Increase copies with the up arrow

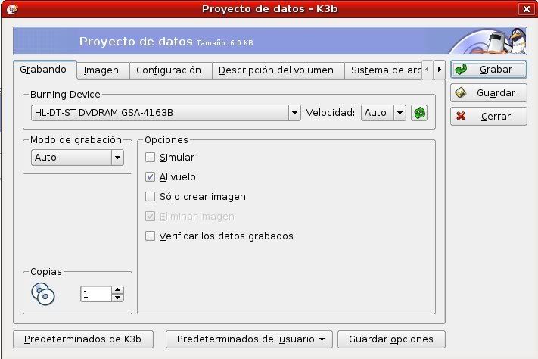pos(118,289)
